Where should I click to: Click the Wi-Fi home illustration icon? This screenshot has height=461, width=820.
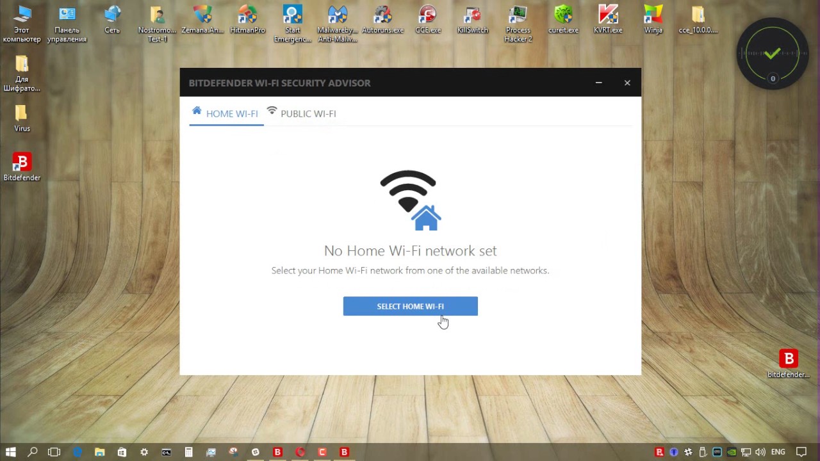(x=410, y=200)
